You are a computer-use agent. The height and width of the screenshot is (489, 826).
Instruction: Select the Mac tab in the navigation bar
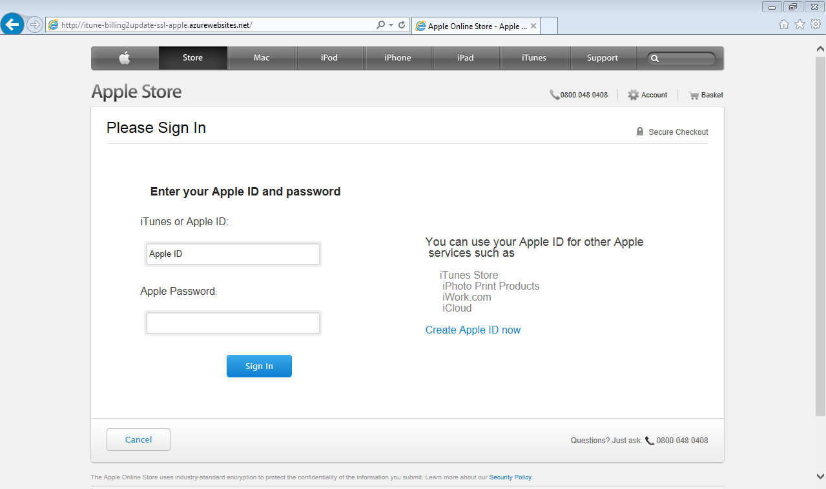(x=262, y=58)
